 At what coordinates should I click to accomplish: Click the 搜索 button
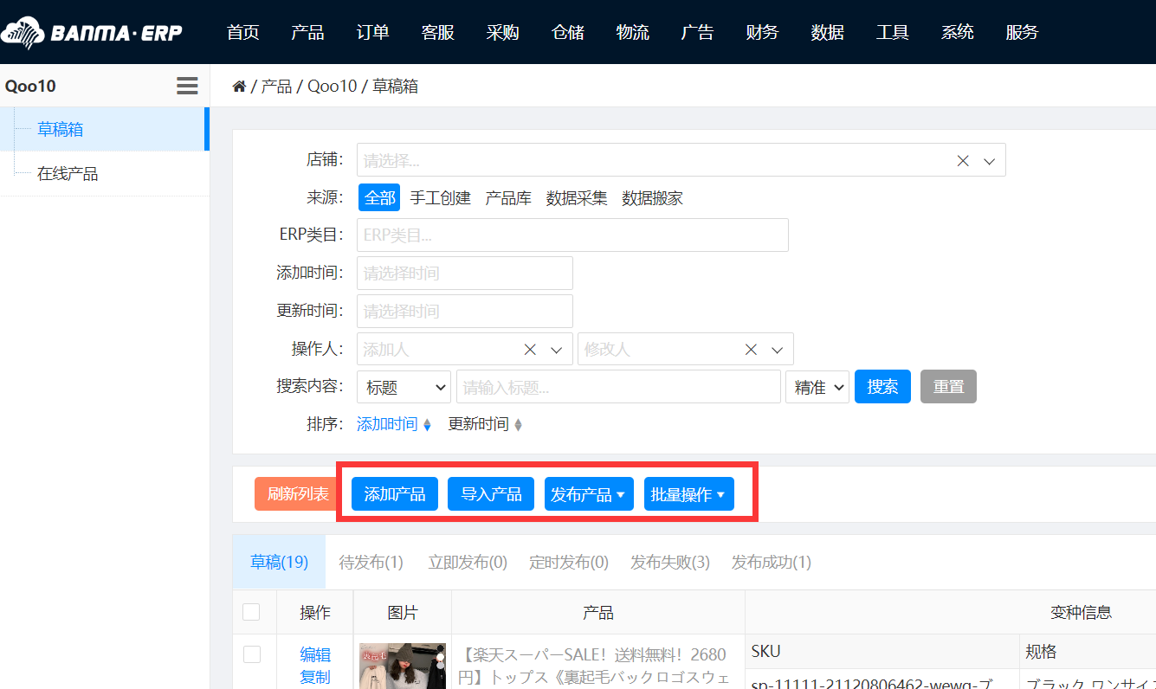pyautogui.click(x=882, y=387)
